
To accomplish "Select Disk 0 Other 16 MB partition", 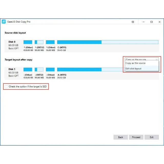I will pyautogui.click(x=50, y=42).
